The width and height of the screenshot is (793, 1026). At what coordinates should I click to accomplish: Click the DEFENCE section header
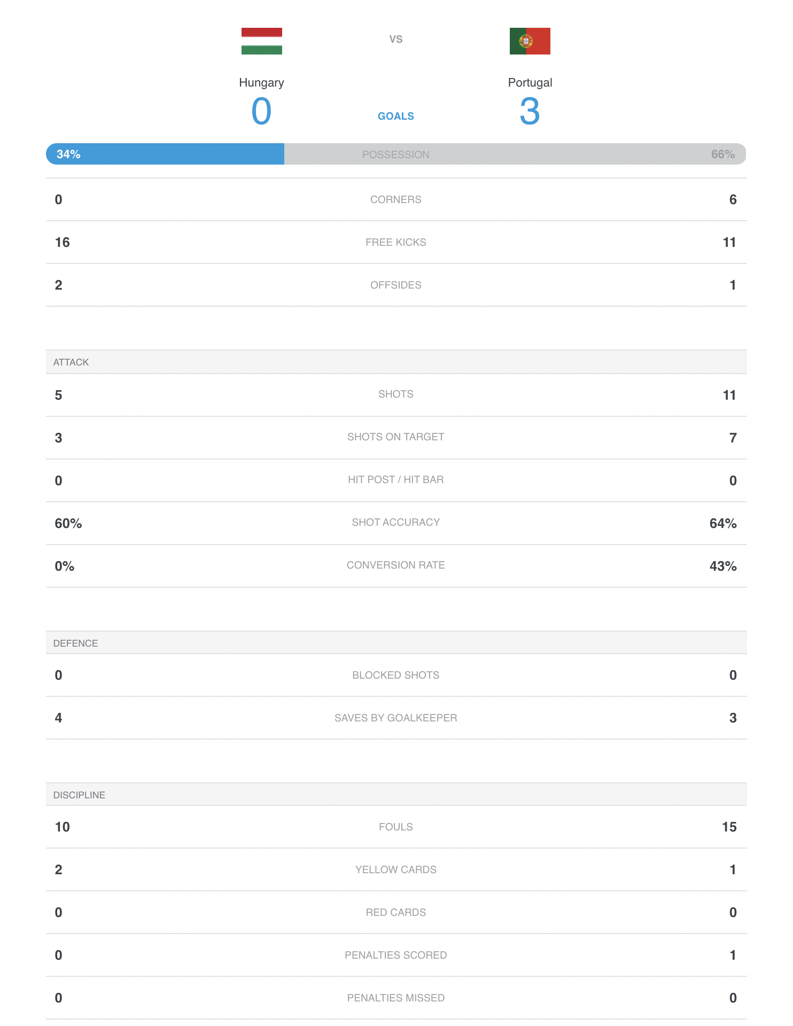pos(396,643)
